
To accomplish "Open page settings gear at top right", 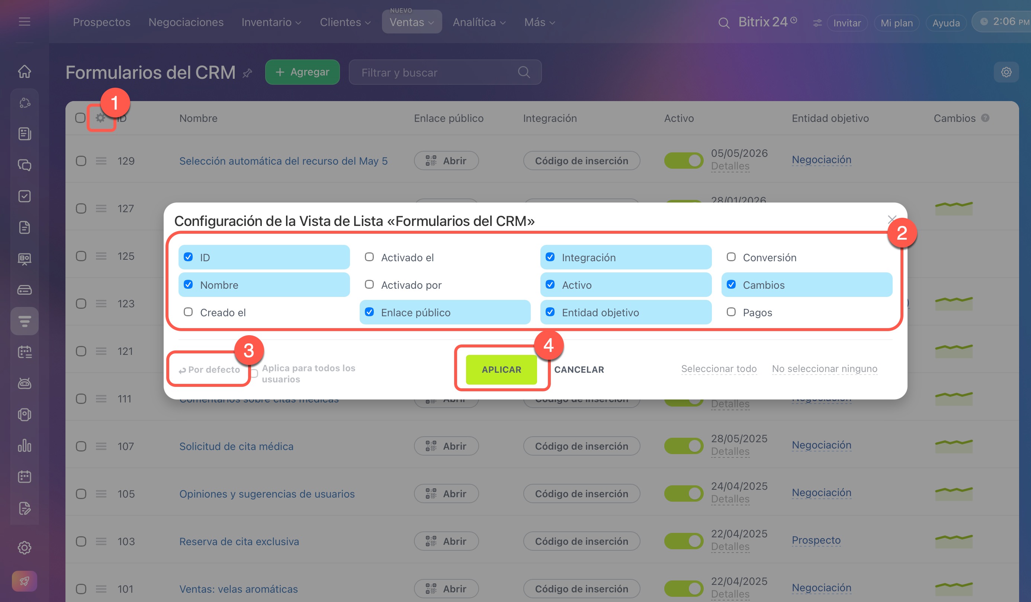I will [x=1006, y=72].
